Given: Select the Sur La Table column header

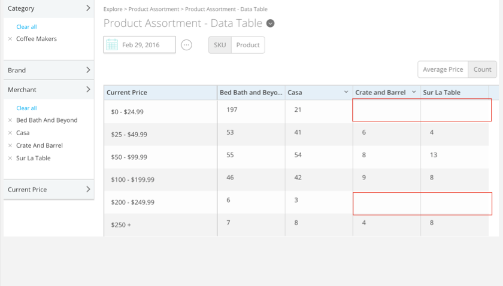Looking at the screenshot, I should pos(454,92).
